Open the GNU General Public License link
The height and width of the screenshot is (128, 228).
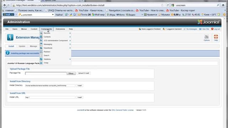point(123,110)
